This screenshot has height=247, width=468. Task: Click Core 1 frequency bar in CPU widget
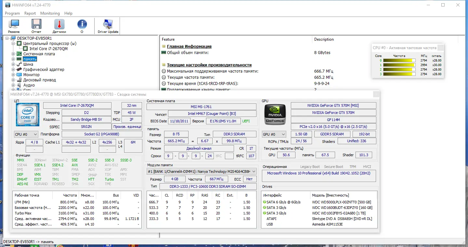click(x=399, y=65)
